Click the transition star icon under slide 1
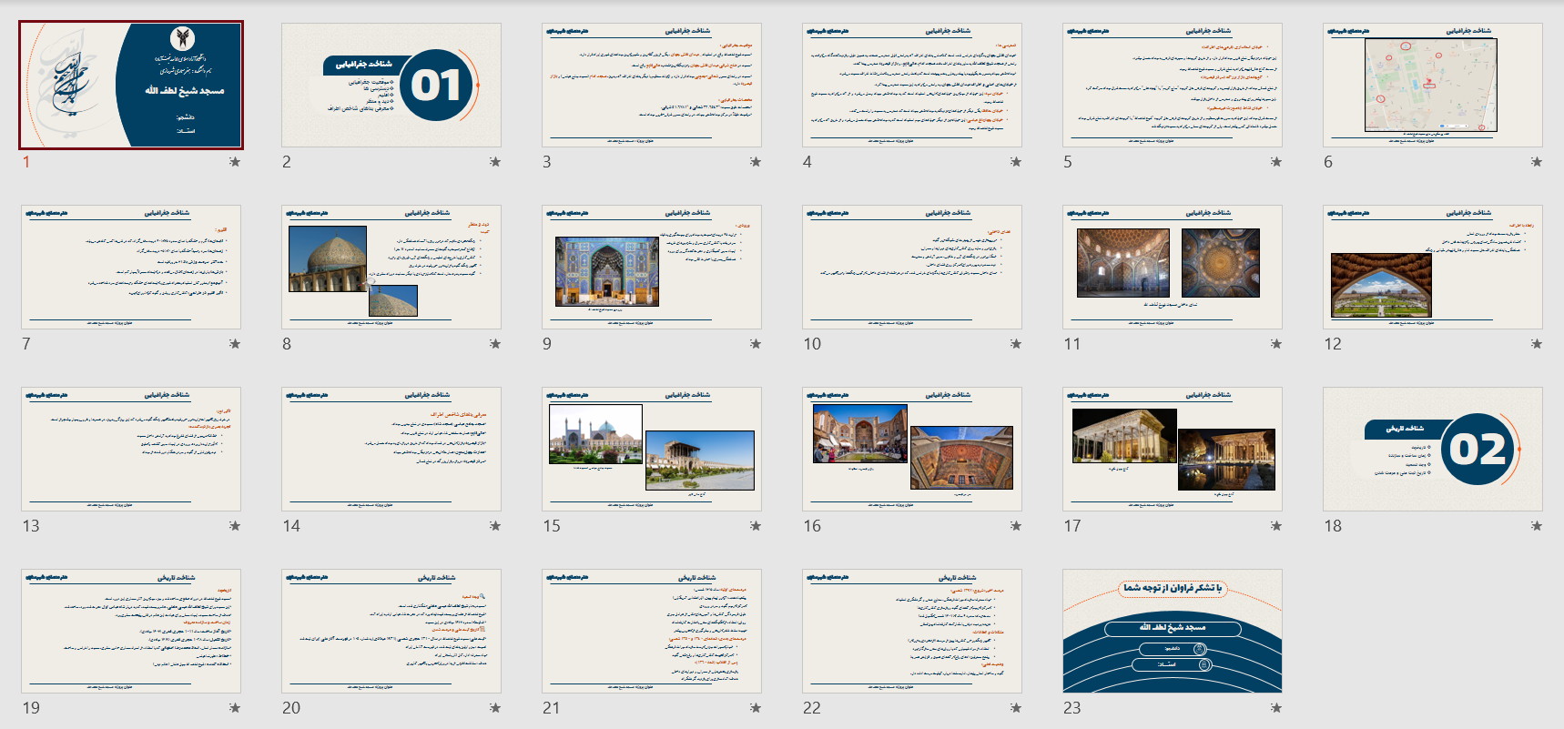Viewport: 1564px width, 729px height. click(235, 162)
